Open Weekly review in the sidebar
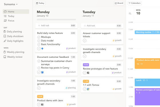This screenshot has height=107, width=160. 15,57
